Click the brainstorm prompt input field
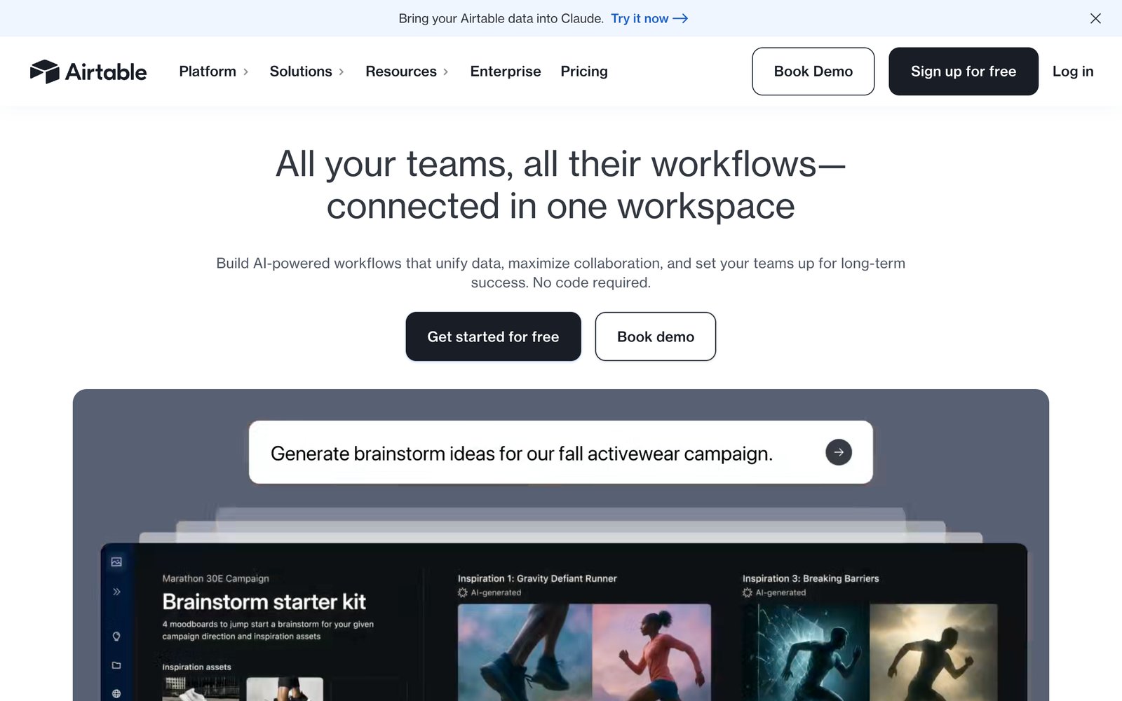 click(x=561, y=452)
